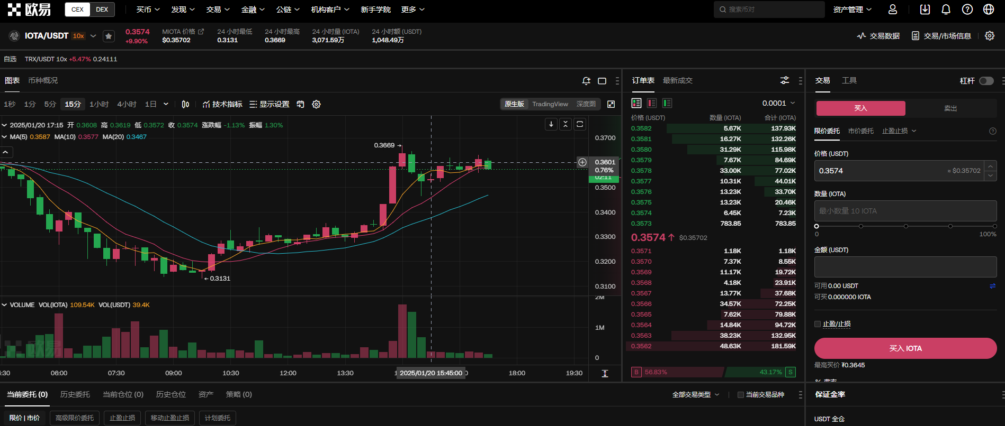Switch to the 最新成交 tab
1005x426 pixels.
(677, 80)
